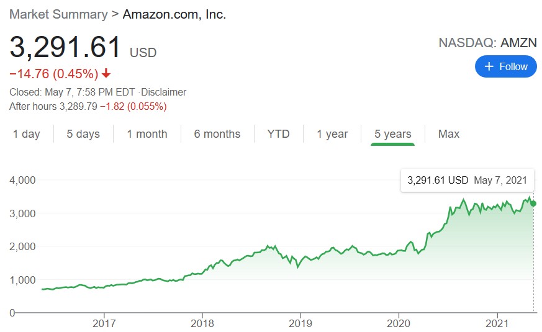Select the 1 day range tab
The image size is (542, 332).
click(27, 134)
